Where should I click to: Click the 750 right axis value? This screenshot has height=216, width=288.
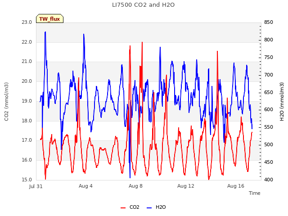269,57
